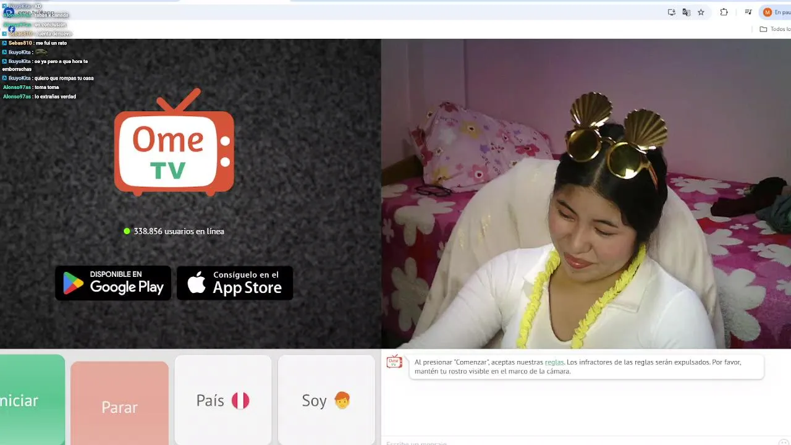The height and width of the screenshot is (445, 791).
Task: Click the Facebook icon in the overlay
Action: [11, 29]
